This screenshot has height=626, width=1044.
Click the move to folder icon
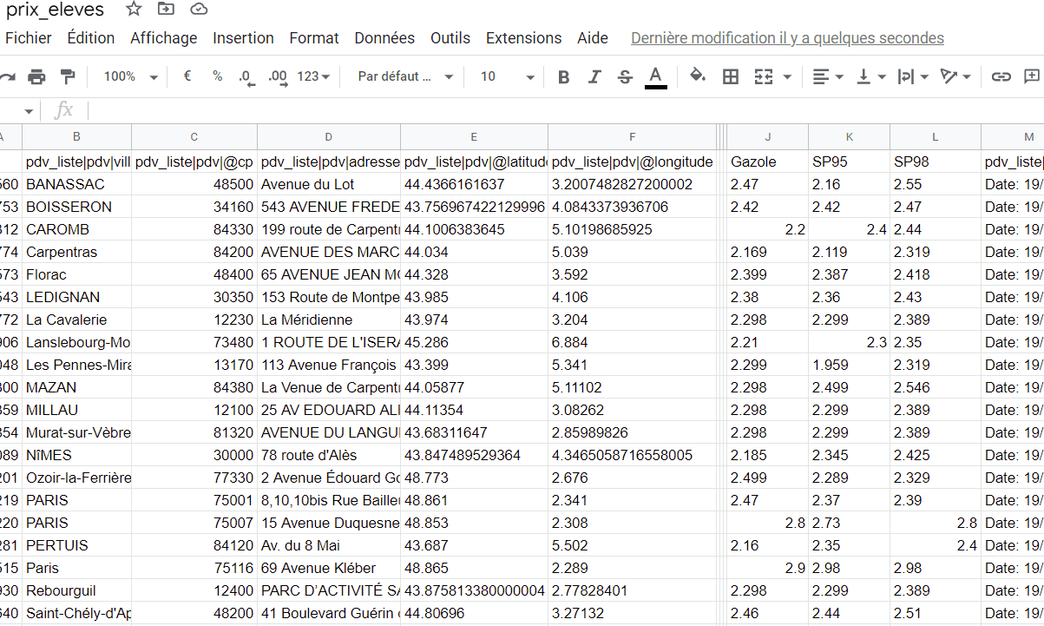166,10
